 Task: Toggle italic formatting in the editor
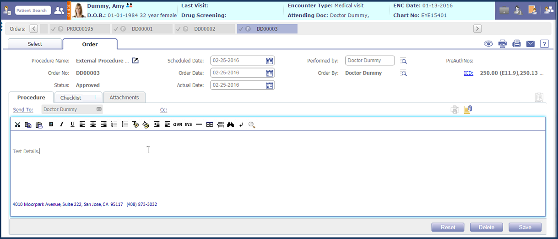[62, 125]
